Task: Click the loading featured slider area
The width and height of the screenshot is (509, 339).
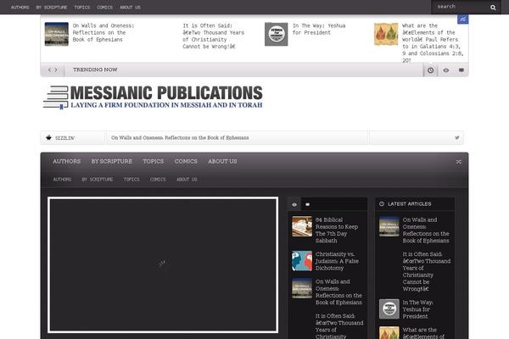Action: pos(163,264)
